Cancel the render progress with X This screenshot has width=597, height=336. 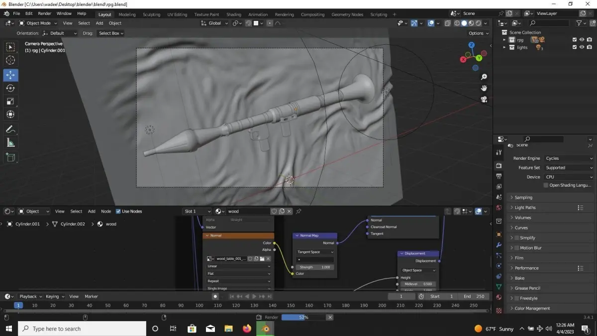point(329,317)
